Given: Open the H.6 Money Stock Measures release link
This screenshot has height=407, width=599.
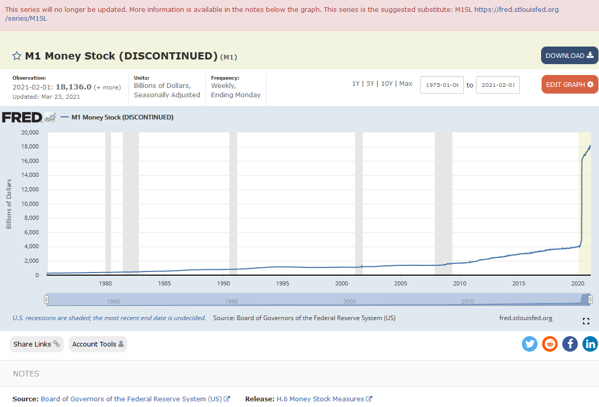Looking at the screenshot, I should [x=324, y=399].
